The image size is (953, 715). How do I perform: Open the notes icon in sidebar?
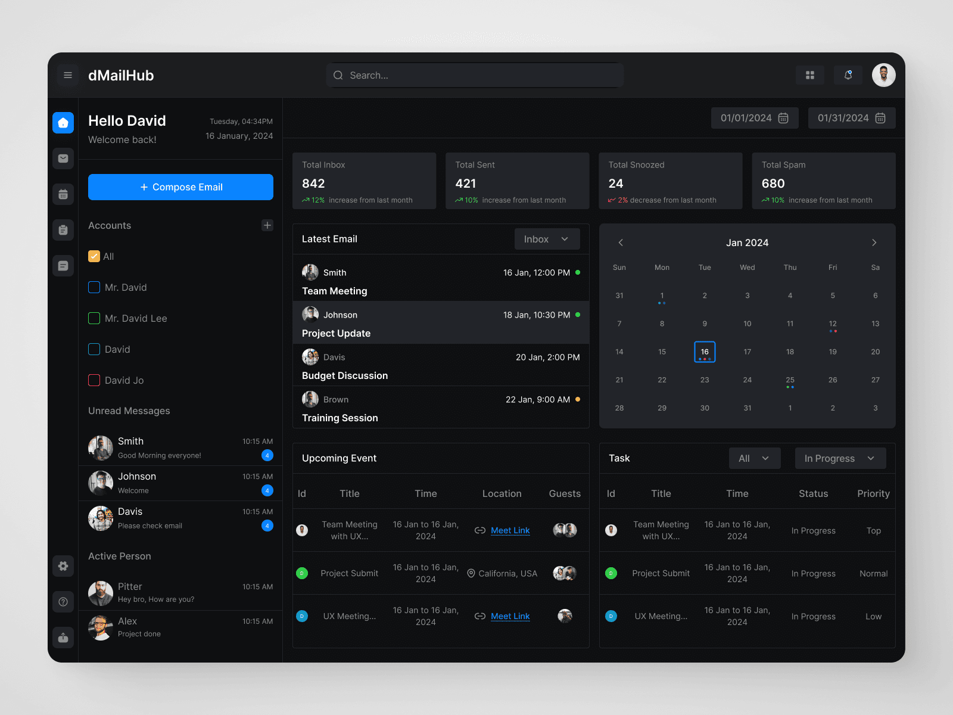pyautogui.click(x=63, y=266)
